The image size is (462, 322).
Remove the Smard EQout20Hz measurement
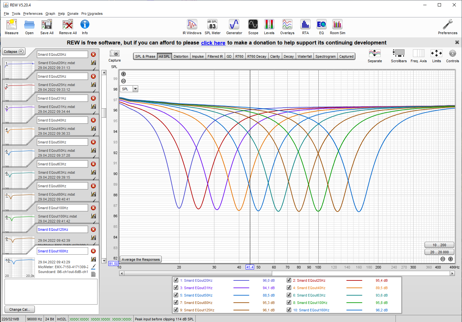coord(93,54)
